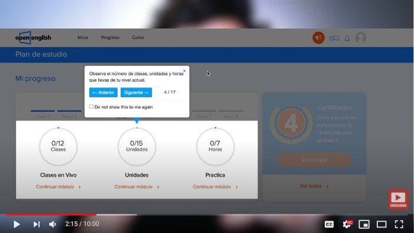Viewport: 414px width, 233px height.
Task: Select the Nivel 2 tab
Action: click(69, 114)
